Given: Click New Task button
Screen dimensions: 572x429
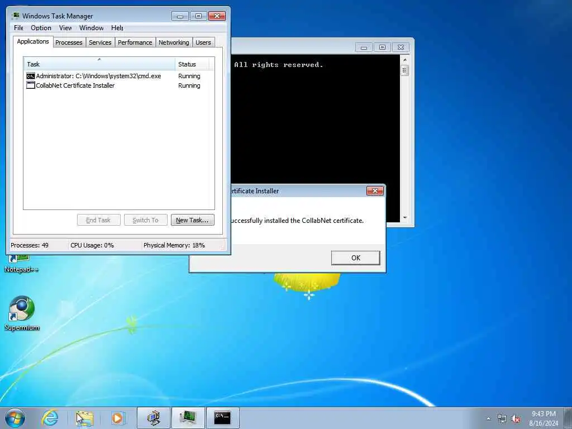Looking at the screenshot, I should (x=192, y=220).
